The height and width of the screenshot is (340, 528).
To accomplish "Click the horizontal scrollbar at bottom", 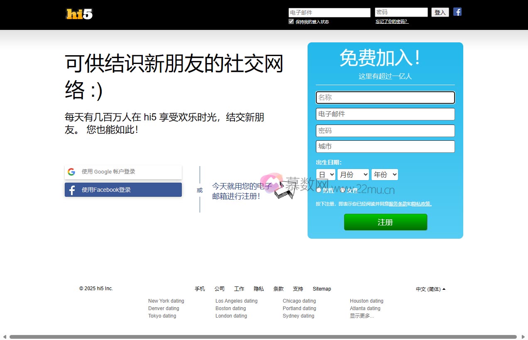I will 263,337.
